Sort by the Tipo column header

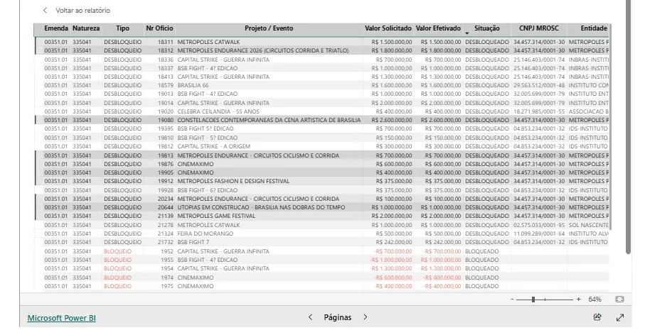[x=122, y=28]
